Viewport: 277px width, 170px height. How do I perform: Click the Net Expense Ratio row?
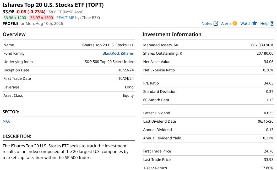[208, 70]
